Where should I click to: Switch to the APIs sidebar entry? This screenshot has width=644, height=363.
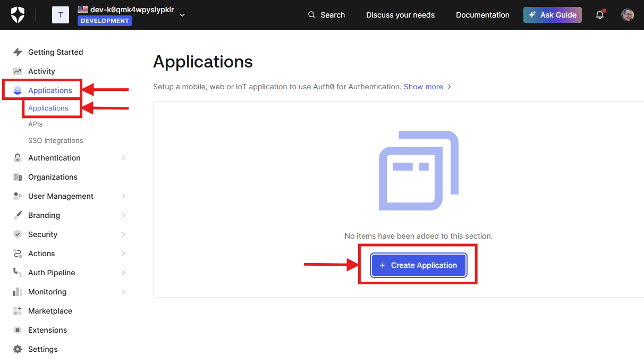click(35, 123)
